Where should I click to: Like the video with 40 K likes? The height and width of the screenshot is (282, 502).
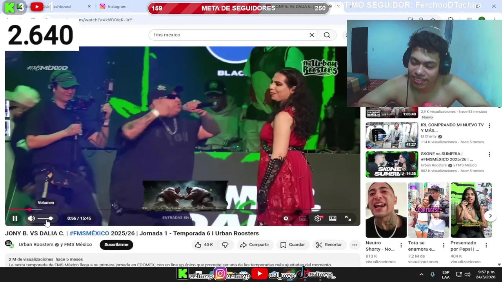(x=204, y=245)
